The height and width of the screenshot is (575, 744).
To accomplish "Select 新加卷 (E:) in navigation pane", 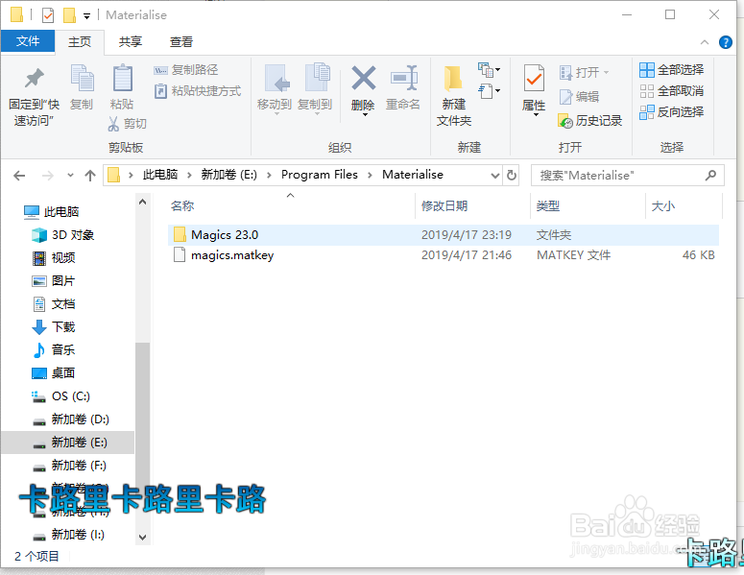I will click(x=68, y=443).
